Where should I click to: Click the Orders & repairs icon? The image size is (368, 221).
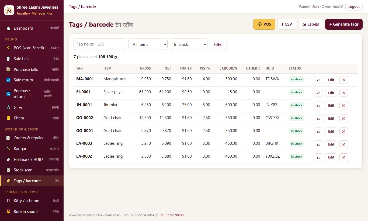tap(8, 138)
